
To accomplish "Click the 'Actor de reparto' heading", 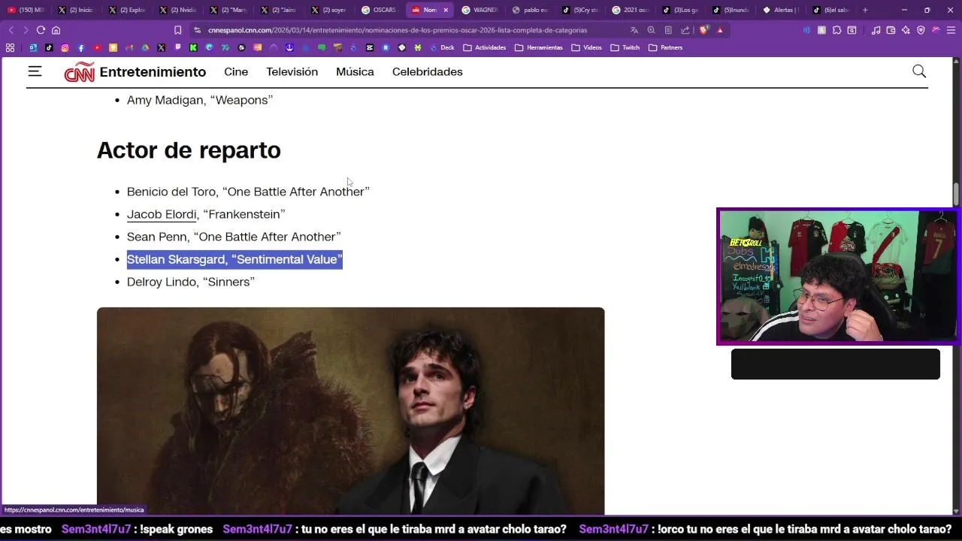I will (189, 150).
